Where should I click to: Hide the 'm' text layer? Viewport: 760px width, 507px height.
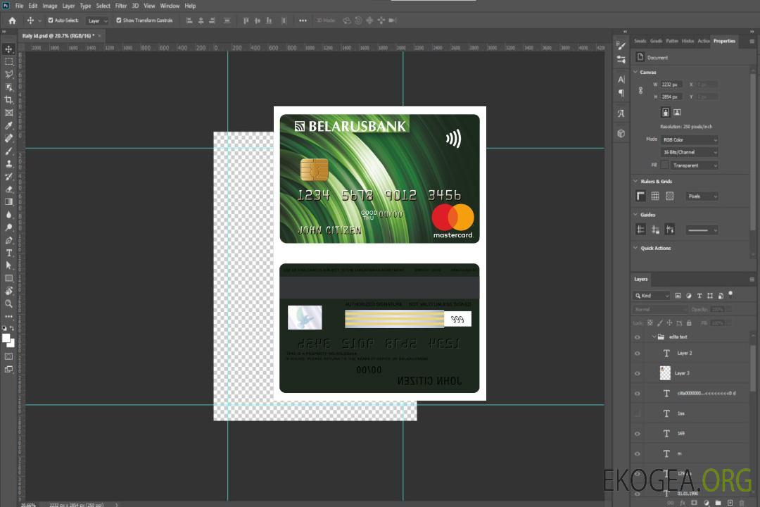(x=638, y=453)
